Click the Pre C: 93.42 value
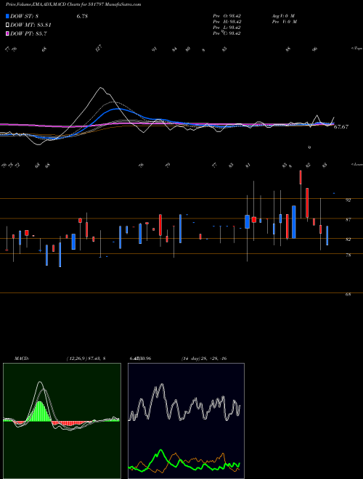The image size is (363, 479). point(227,33)
